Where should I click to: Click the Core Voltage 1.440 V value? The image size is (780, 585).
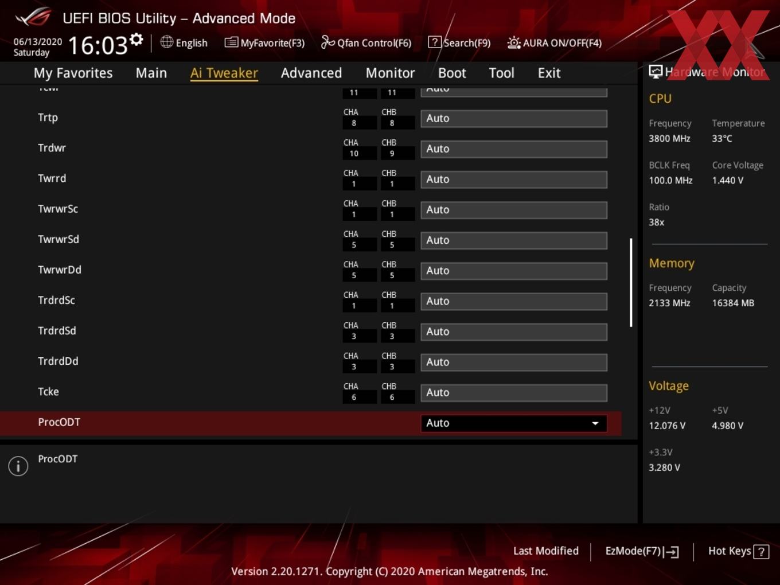728,180
